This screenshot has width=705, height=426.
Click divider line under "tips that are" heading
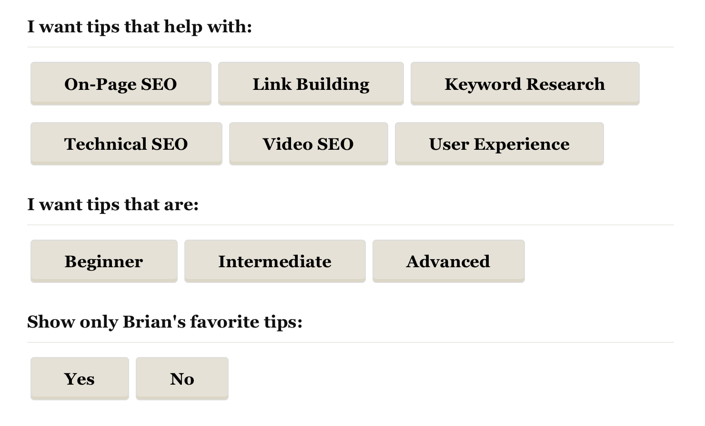[x=350, y=225]
